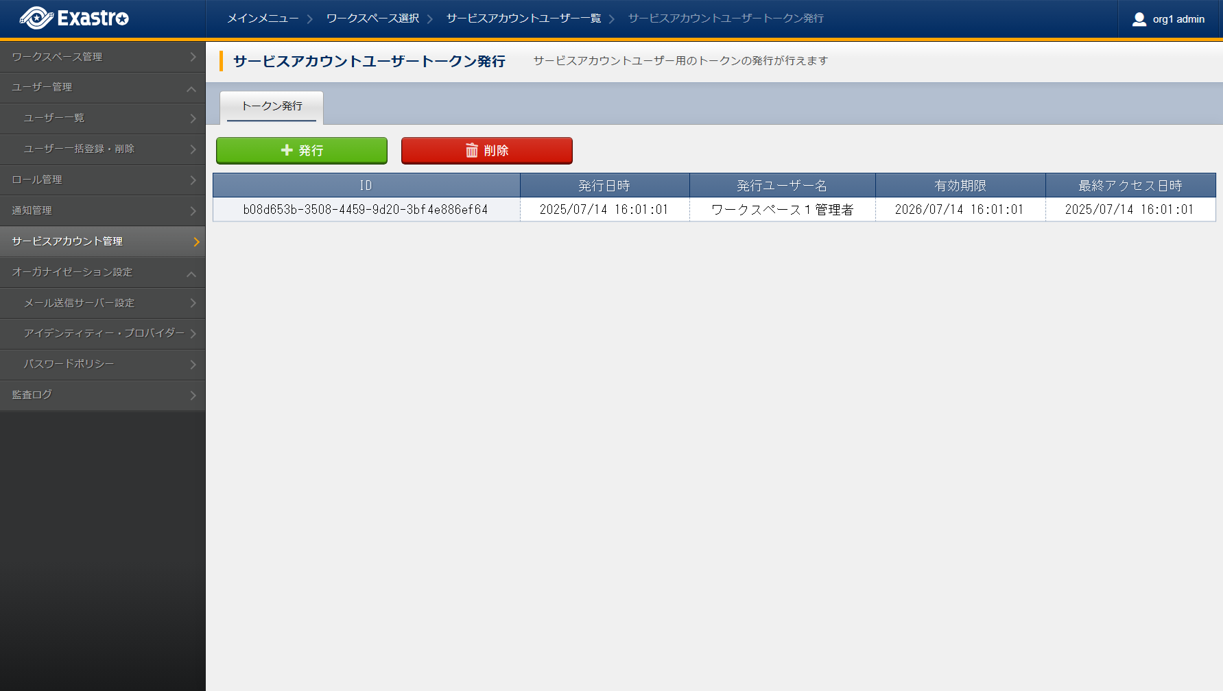Click the arrow beside 監査ログ
This screenshot has height=691, width=1223.
pos(193,395)
